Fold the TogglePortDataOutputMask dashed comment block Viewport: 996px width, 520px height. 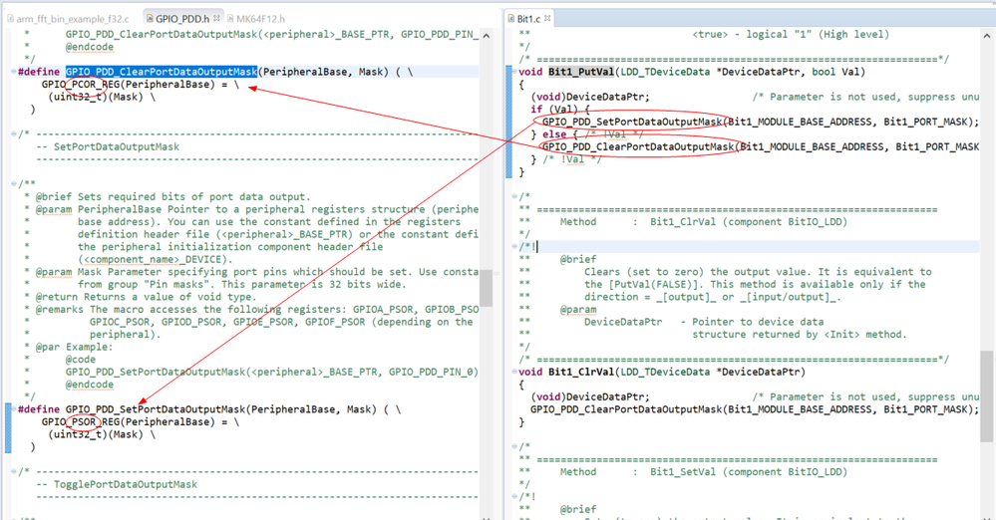tap(14, 472)
